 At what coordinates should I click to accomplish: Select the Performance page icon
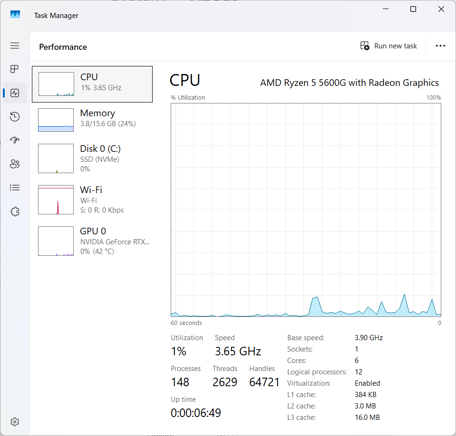click(15, 93)
